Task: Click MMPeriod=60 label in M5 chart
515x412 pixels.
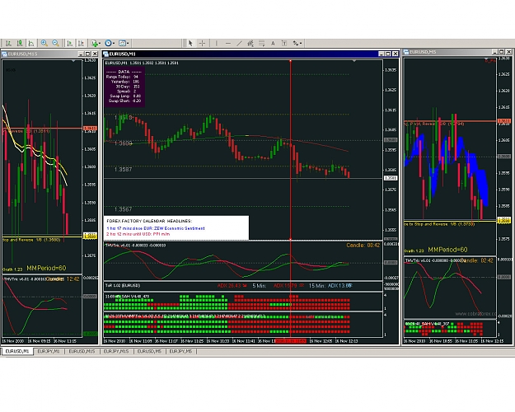Action: pos(447,250)
